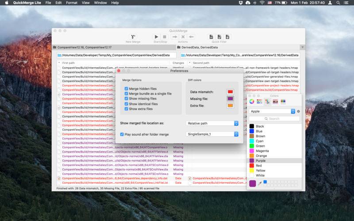Open the gear menu in Colors panel
Image resolution: width=354 pixels, height=221 pixels.
[x=298, y=111]
